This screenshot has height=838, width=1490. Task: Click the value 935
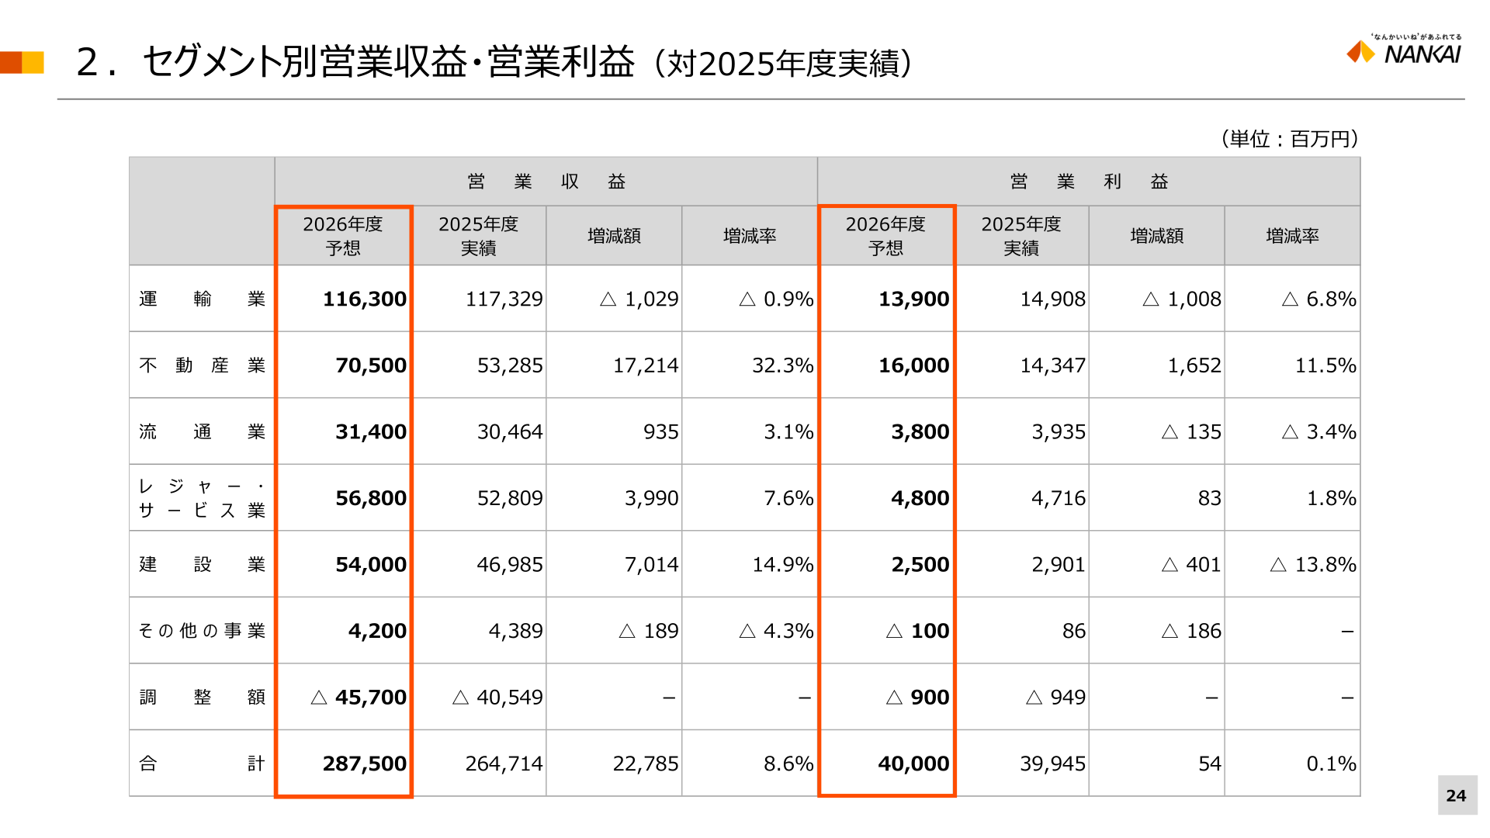point(660,431)
